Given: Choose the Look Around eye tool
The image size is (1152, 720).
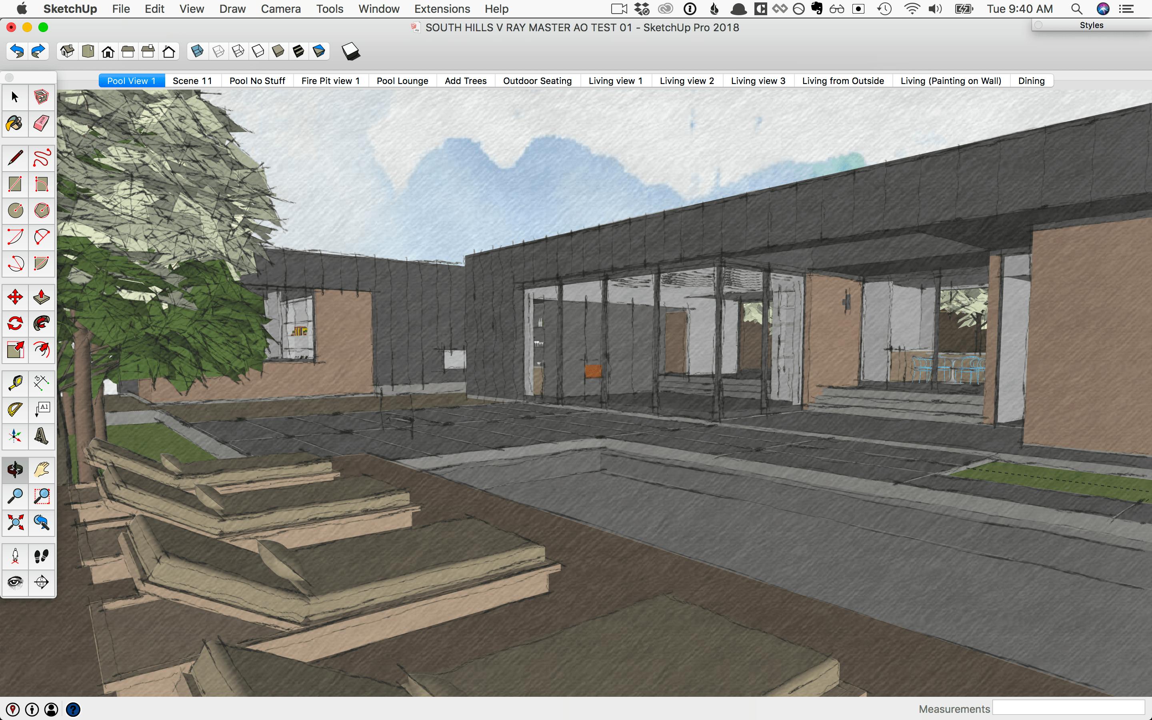Looking at the screenshot, I should point(15,582).
